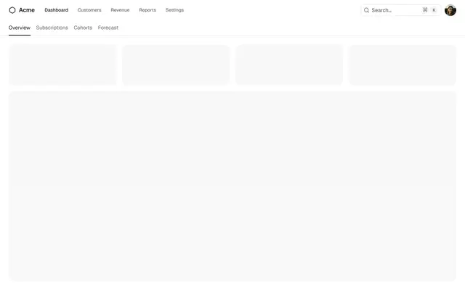Click the command key shortcut badge

[x=425, y=10]
